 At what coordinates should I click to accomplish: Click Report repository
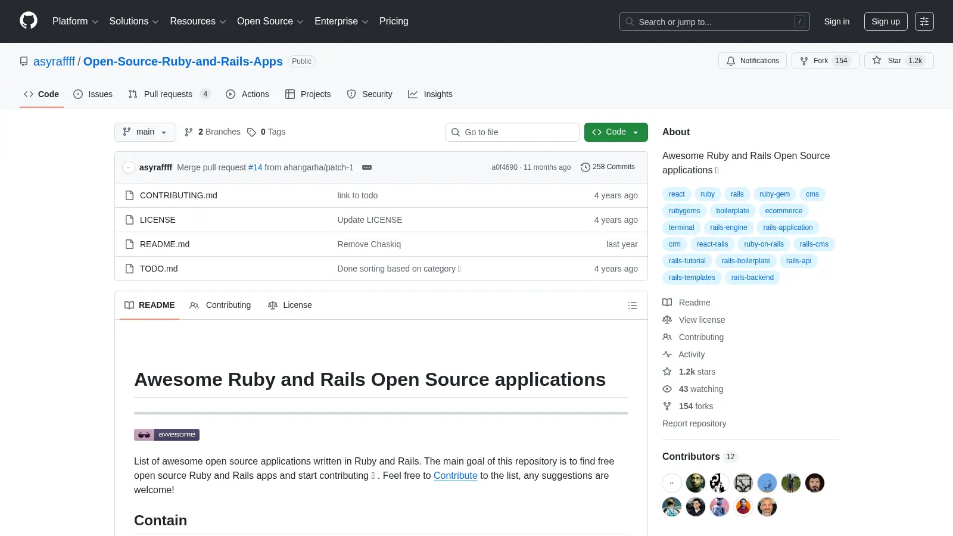coord(694,423)
